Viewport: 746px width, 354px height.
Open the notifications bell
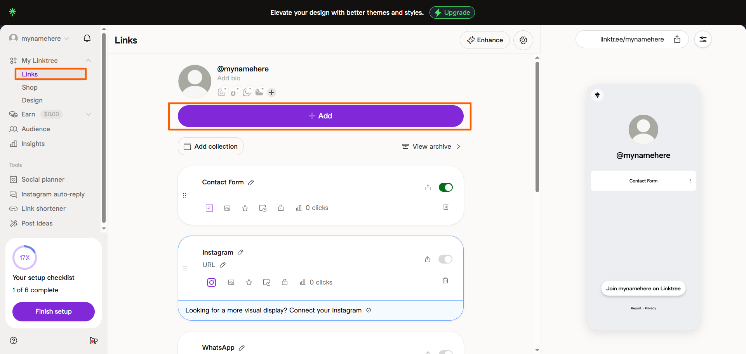[87, 38]
